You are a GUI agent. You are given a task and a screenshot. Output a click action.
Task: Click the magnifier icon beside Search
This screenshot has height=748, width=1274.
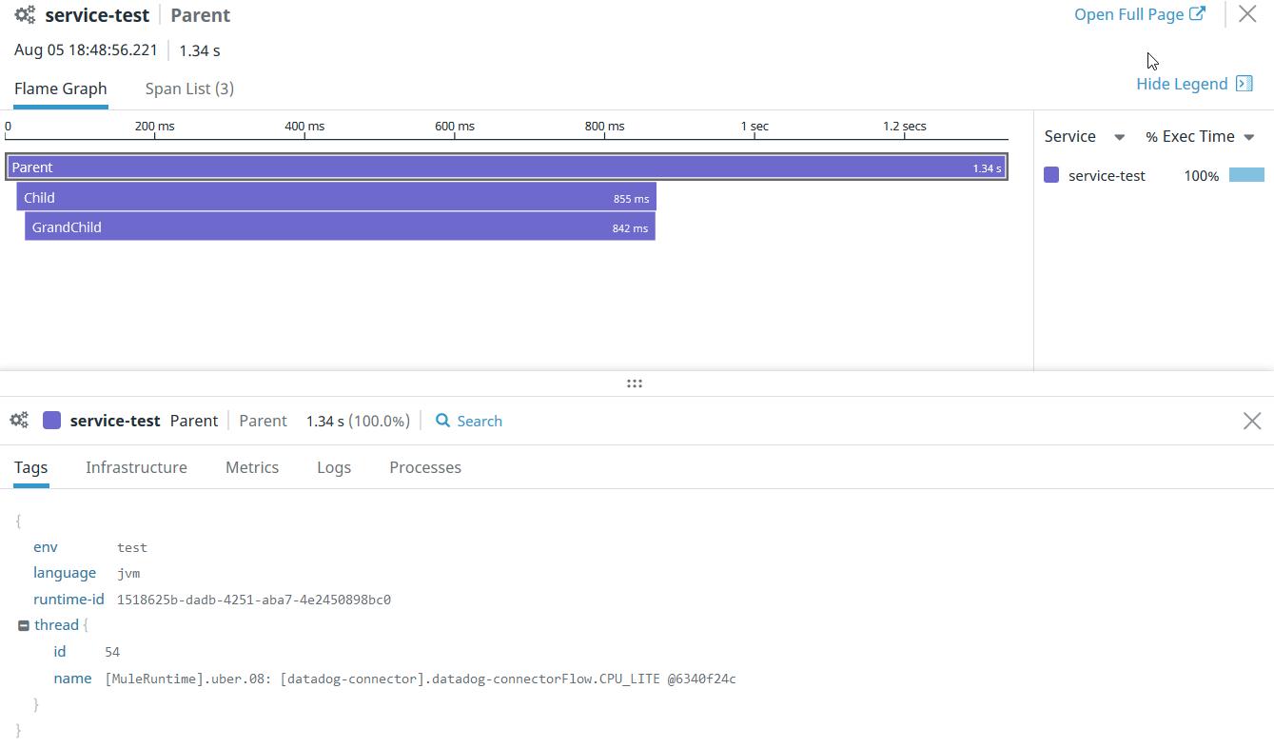442,421
